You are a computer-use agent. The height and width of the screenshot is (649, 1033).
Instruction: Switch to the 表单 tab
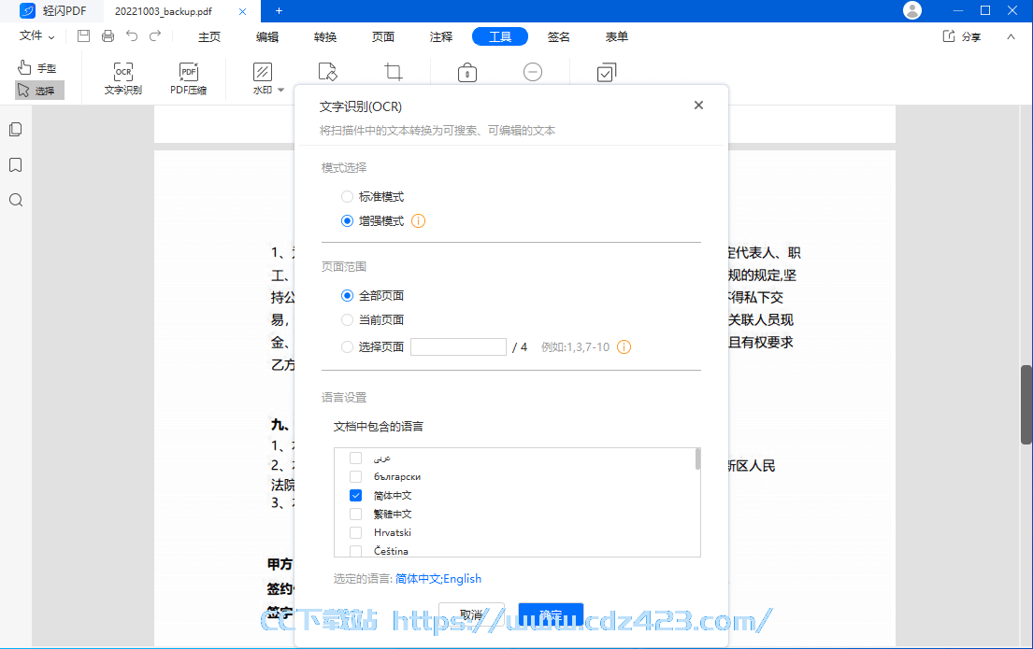[616, 36]
